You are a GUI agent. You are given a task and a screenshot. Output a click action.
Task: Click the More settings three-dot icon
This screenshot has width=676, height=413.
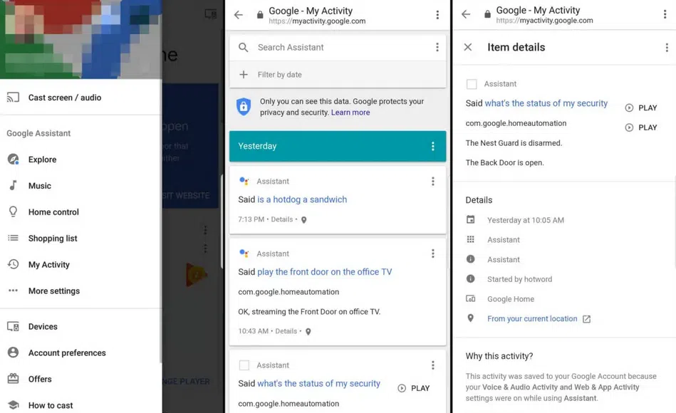(x=14, y=291)
